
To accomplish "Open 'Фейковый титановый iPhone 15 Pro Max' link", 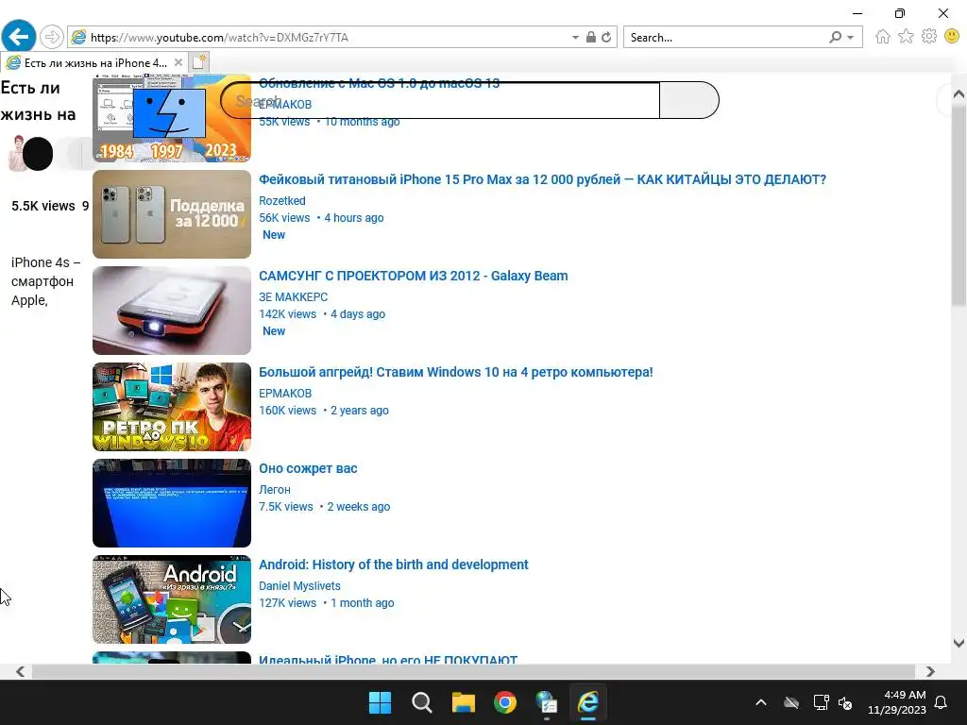I will click(542, 179).
